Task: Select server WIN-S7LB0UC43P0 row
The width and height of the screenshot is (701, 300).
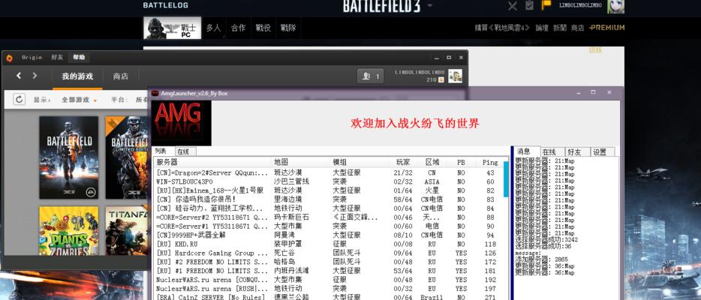Action: pyautogui.click(x=329, y=181)
